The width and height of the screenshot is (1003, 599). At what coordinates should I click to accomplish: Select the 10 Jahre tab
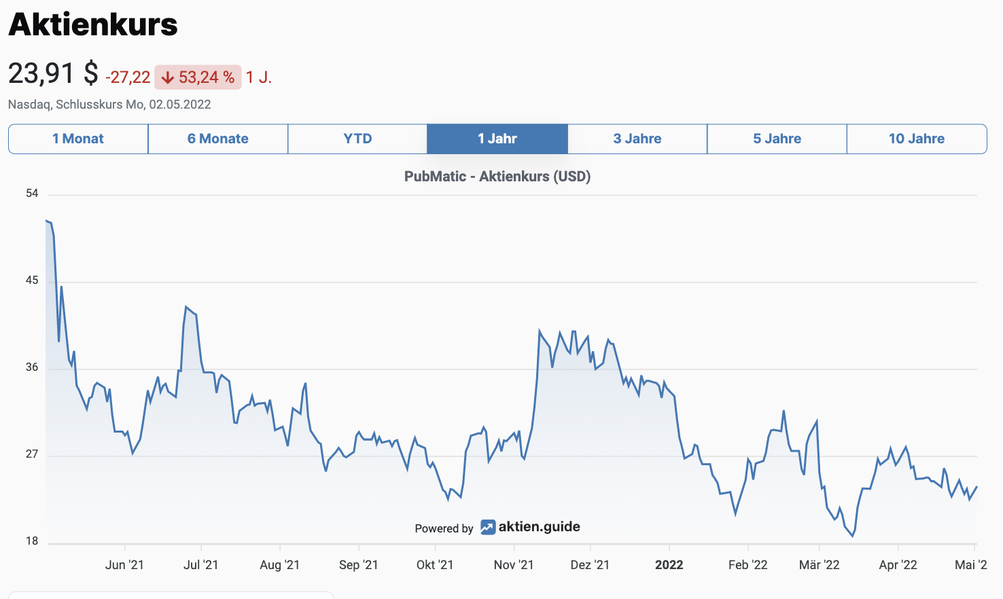click(x=917, y=139)
